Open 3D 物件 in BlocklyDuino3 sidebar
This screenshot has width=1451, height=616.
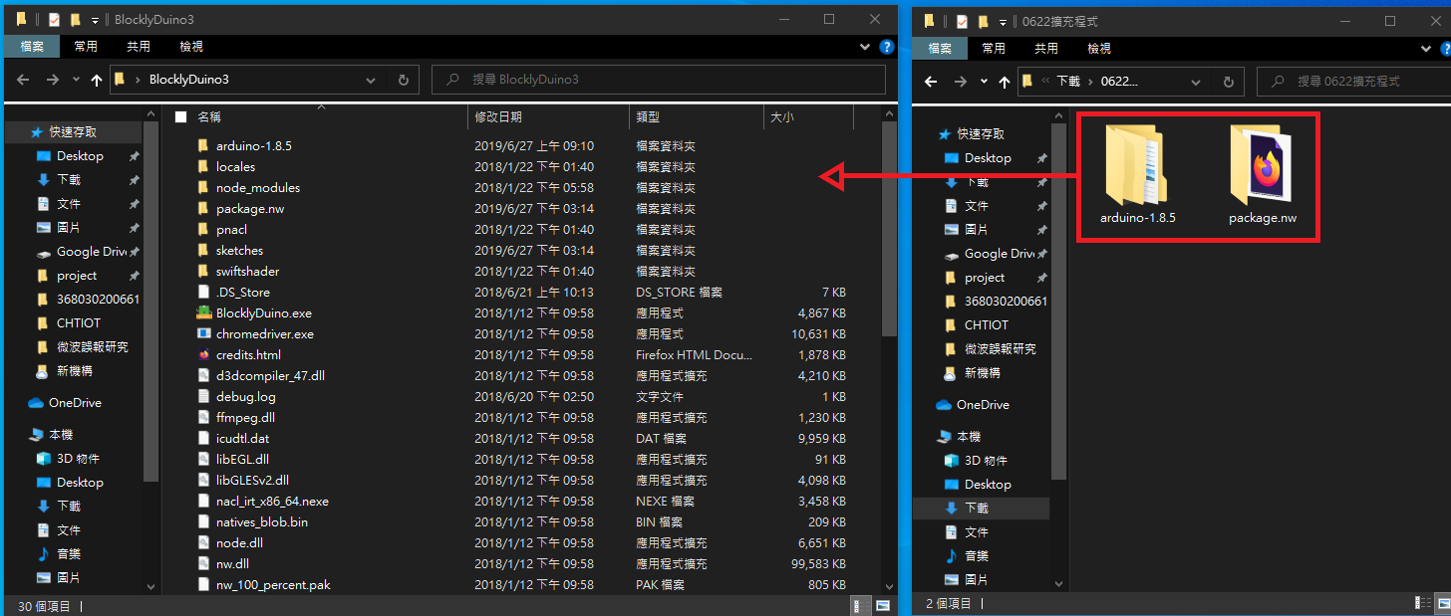click(78, 459)
